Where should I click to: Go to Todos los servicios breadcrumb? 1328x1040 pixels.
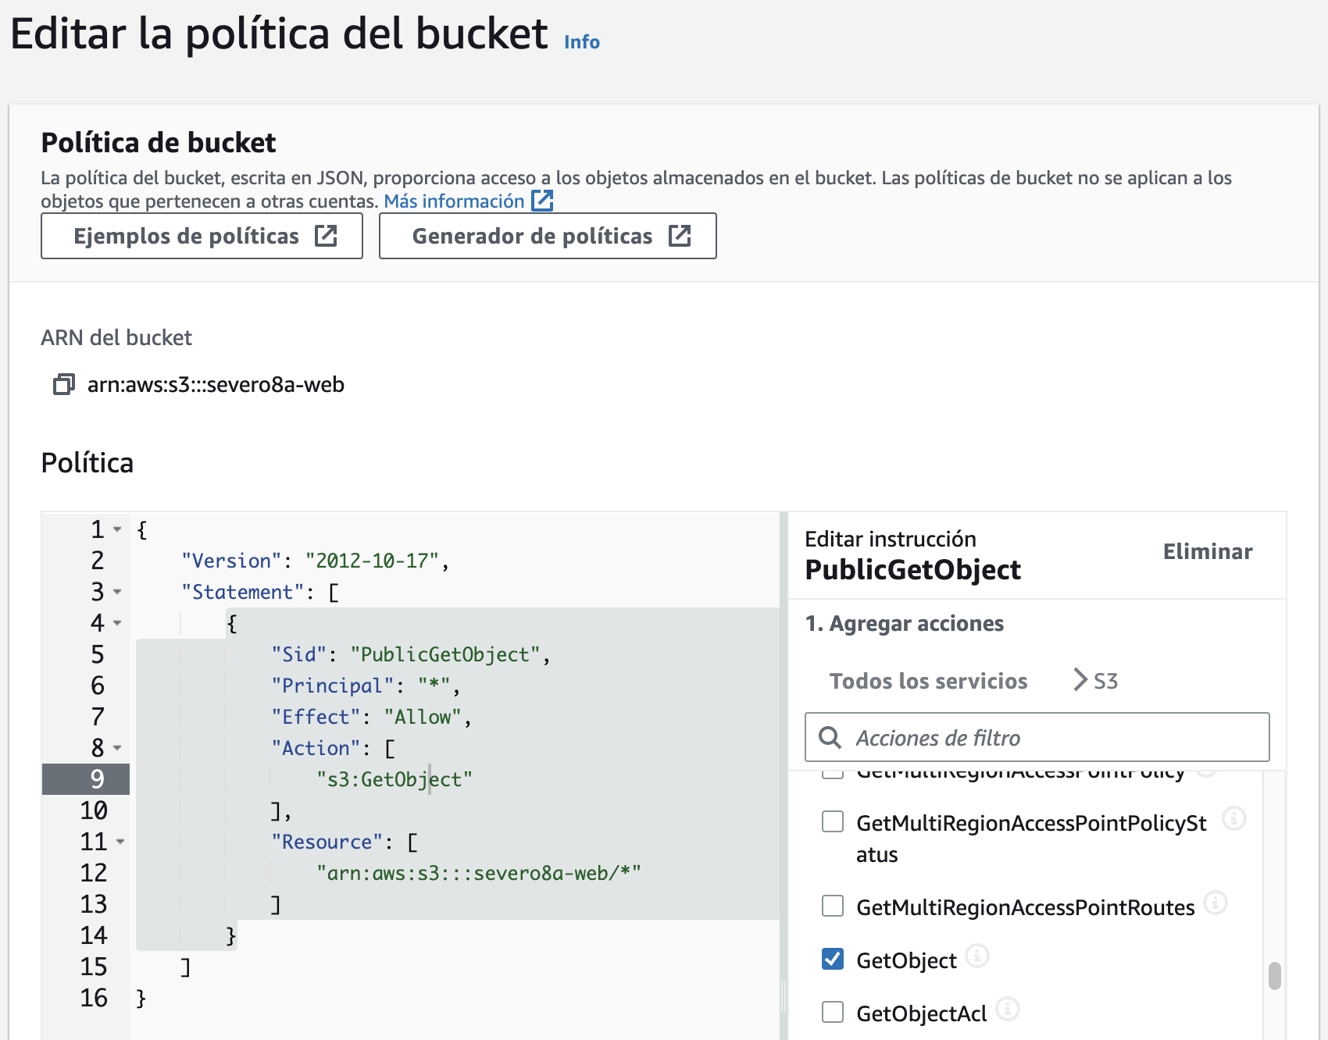(x=928, y=681)
